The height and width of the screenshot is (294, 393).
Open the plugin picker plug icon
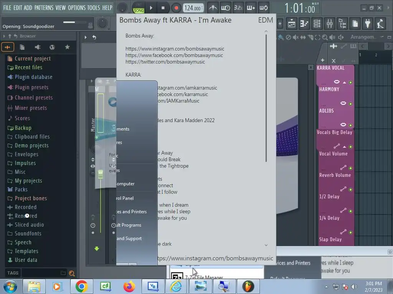pyautogui.click(x=368, y=24)
